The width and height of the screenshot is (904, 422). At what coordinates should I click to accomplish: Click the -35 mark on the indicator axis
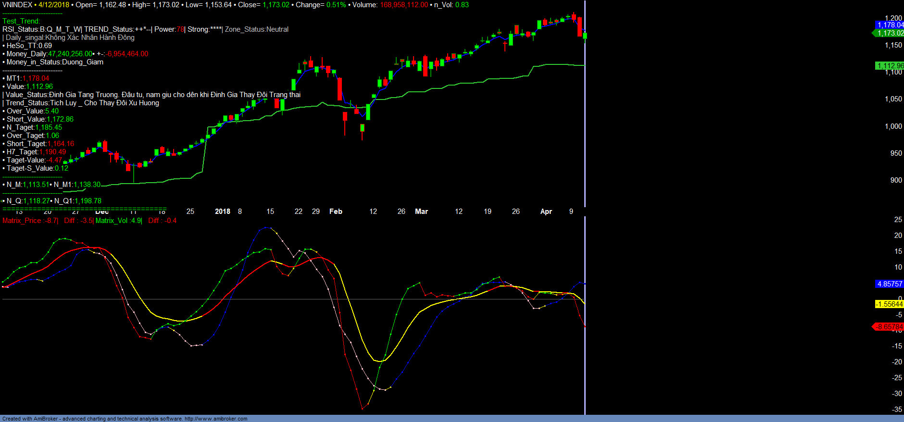click(897, 410)
